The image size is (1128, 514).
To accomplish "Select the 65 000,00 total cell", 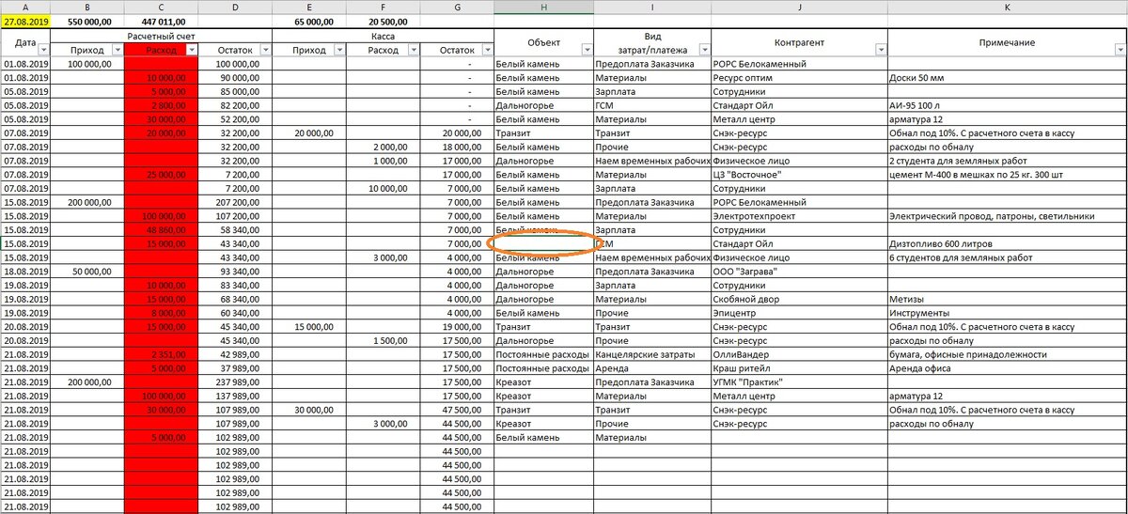I will coord(309,21).
